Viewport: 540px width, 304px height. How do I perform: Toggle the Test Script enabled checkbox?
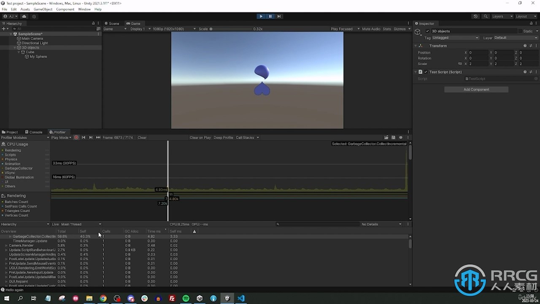pos(426,72)
